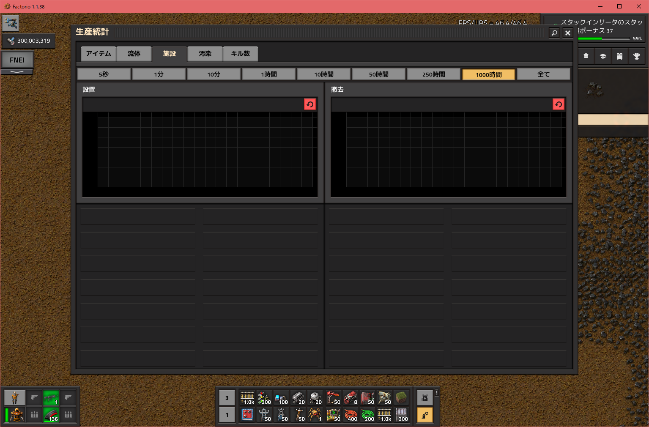
Task: Select red assembler item with 50
Action: pyautogui.click(x=367, y=398)
